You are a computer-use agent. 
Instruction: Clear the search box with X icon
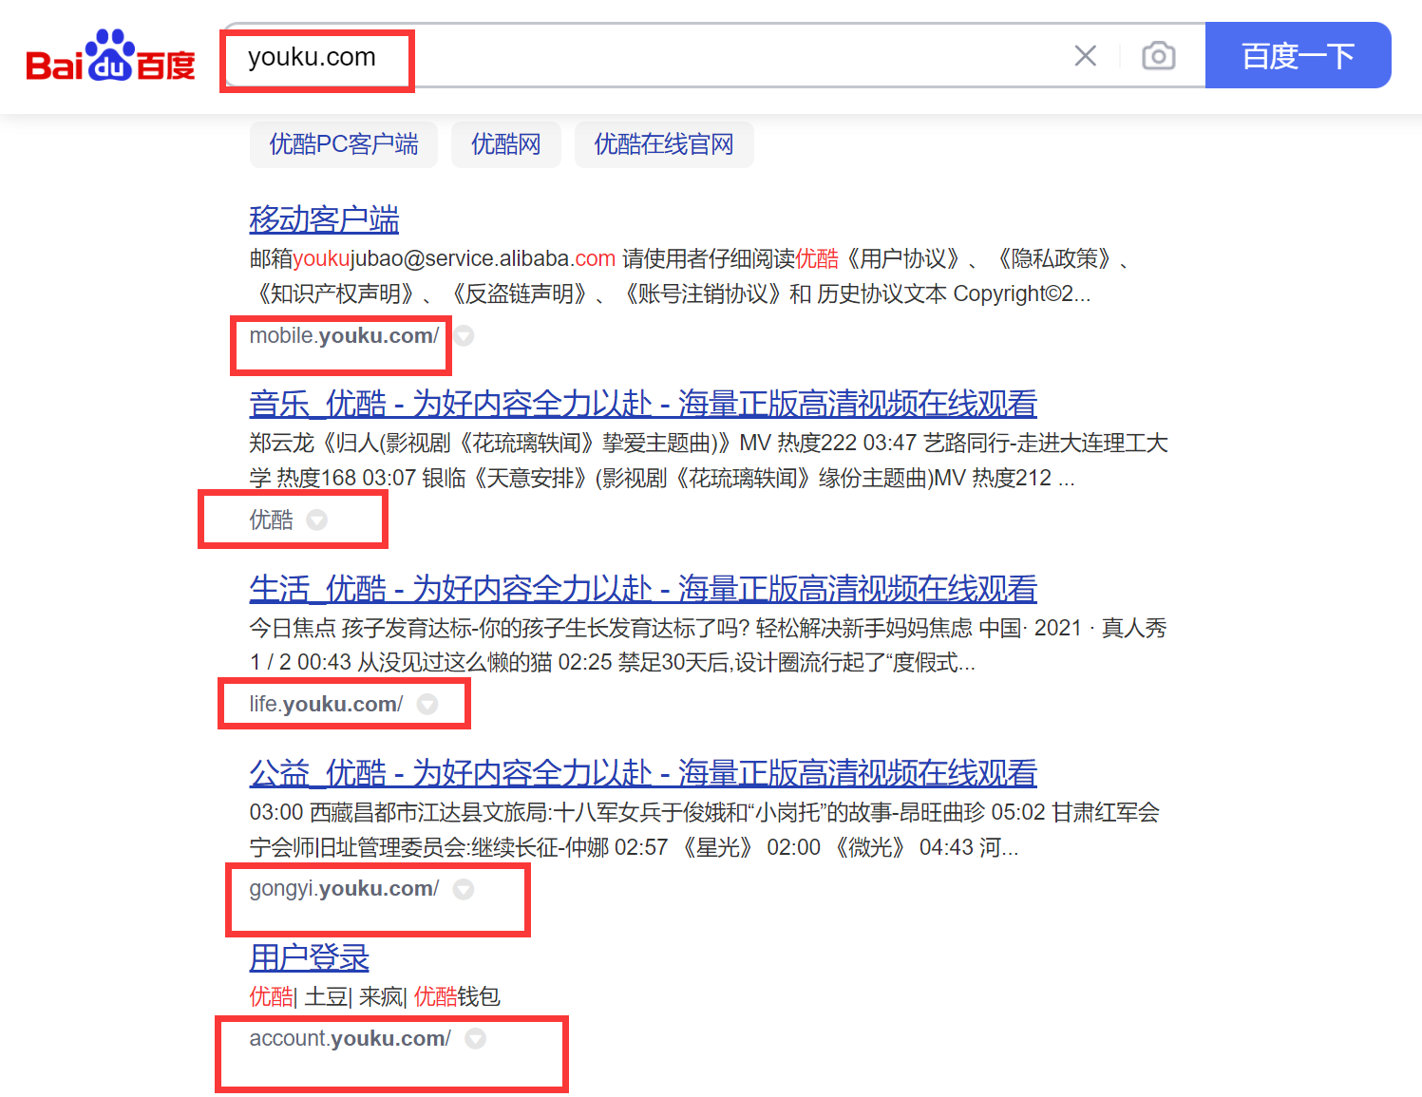pyautogui.click(x=1085, y=56)
